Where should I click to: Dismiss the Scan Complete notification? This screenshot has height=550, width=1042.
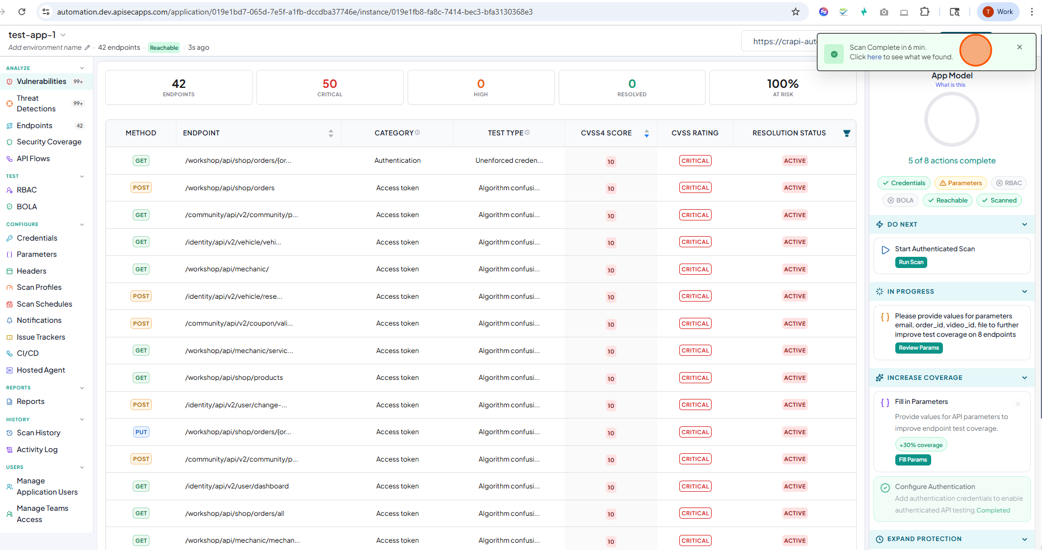(x=1020, y=47)
